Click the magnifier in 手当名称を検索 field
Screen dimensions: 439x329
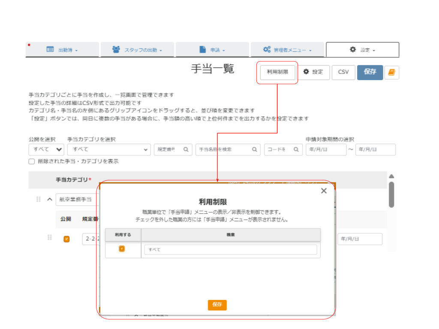(x=254, y=150)
